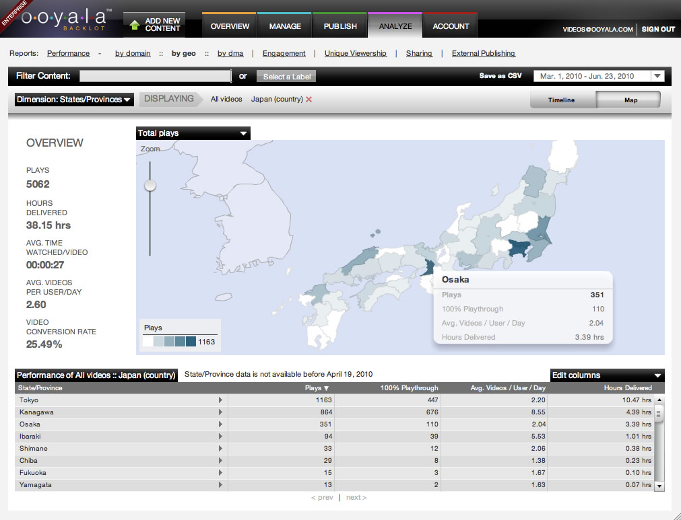
Task: Open the Dimension: States/Provinces dropdown
Action: pyautogui.click(x=73, y=100)
